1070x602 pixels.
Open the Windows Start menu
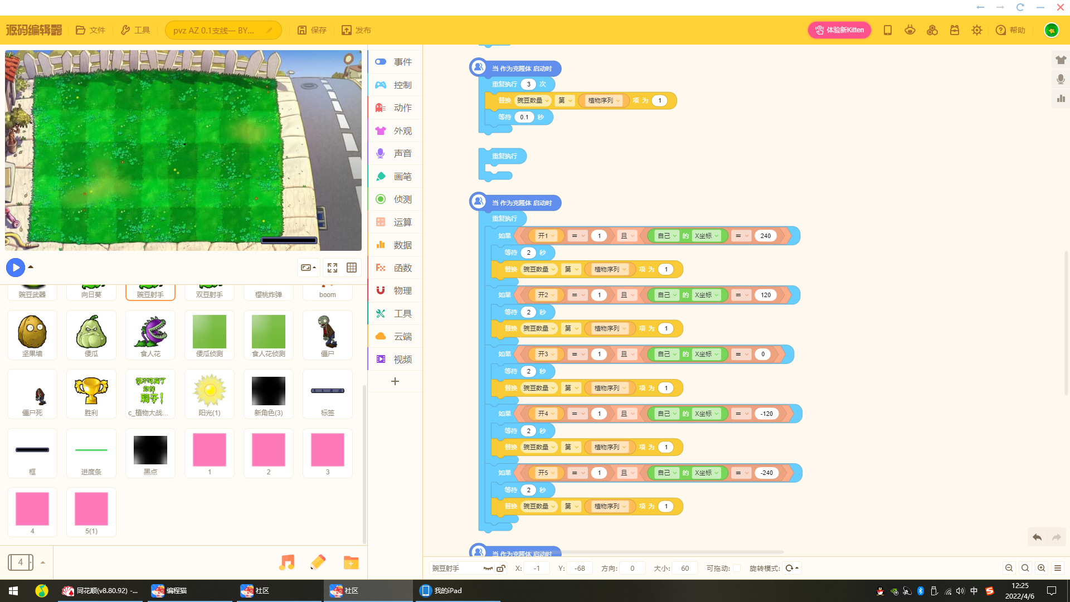pyautogui.click(x=13, y=591)
